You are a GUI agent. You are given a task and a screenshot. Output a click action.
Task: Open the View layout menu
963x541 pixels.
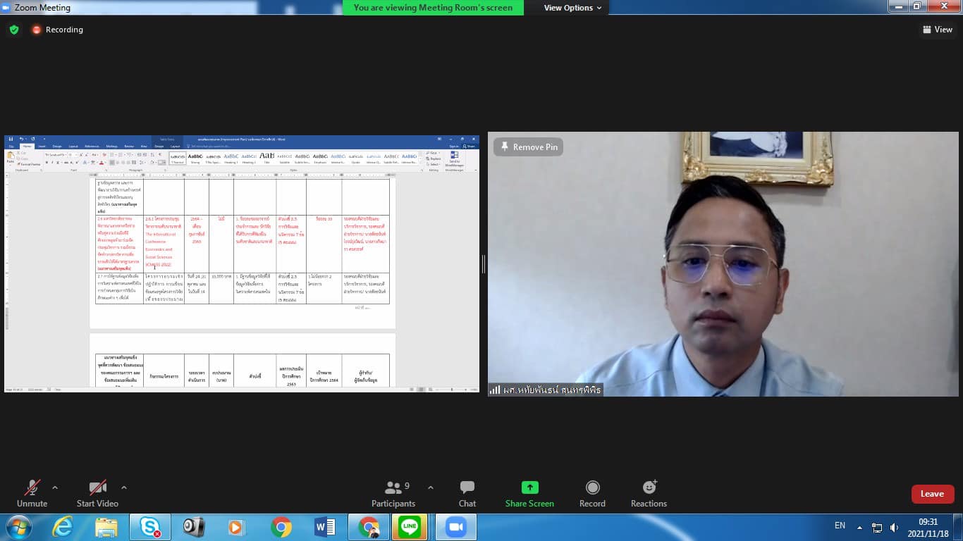938,30
